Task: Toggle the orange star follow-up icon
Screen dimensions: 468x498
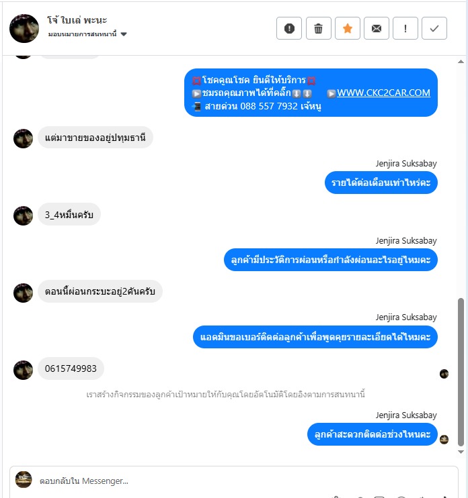Action: [x=348, y=28]
